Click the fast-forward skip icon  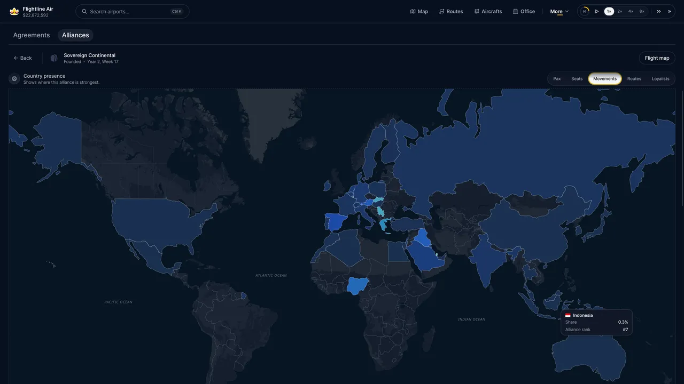(658, 11)
